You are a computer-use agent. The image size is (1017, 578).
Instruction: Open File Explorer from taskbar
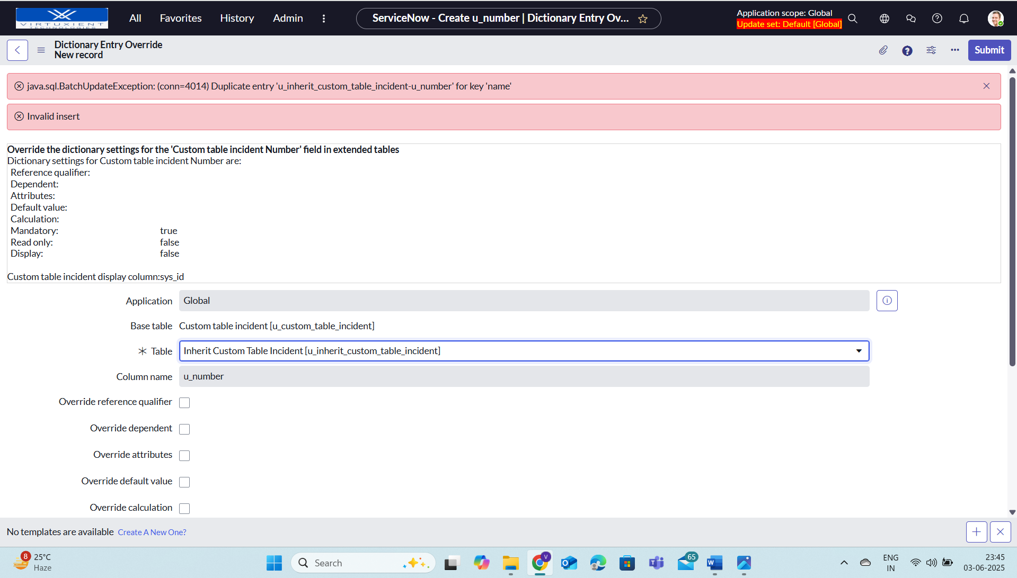[x=510, y=563]
